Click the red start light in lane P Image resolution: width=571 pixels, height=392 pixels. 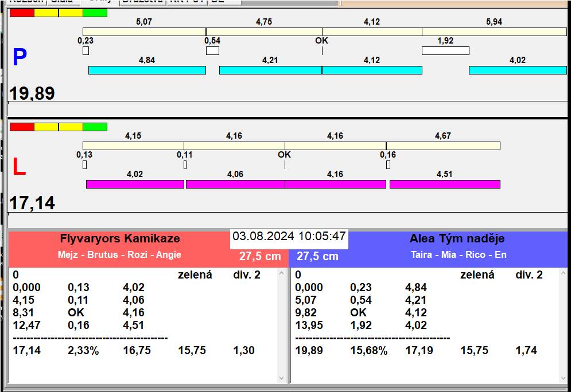click(x=22, y=13)
